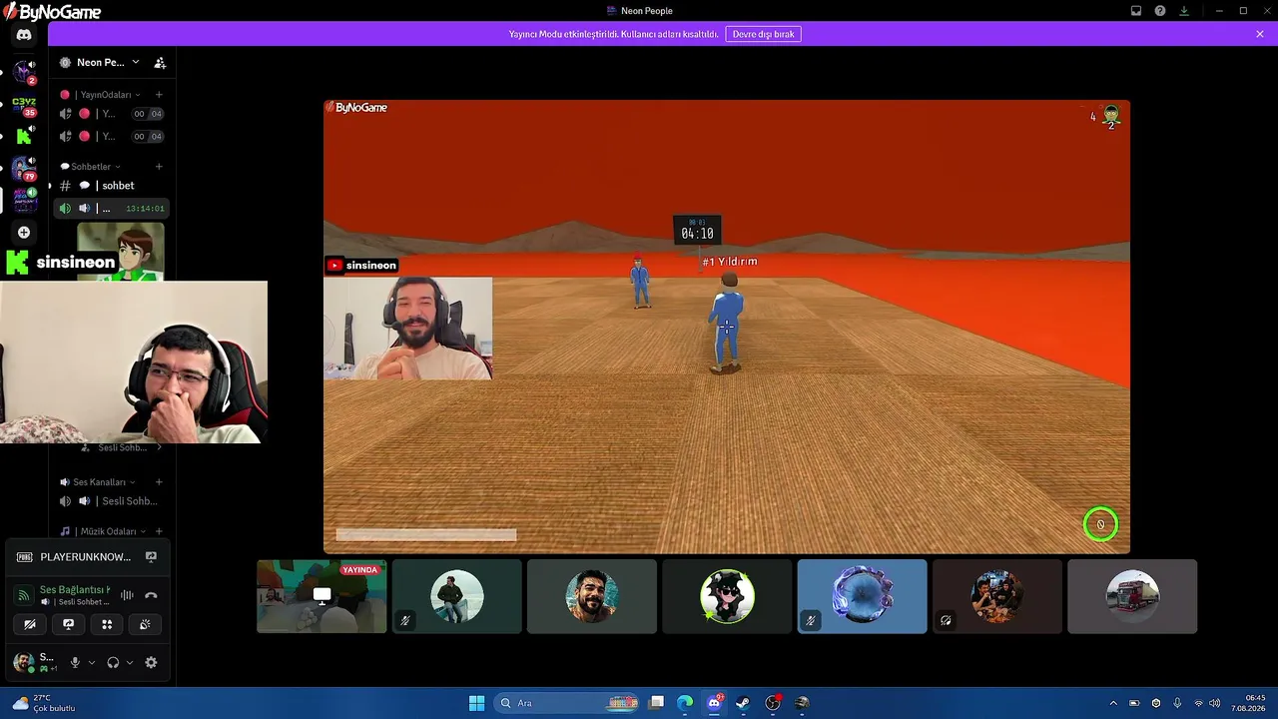
Task: Collapse the Müzik Odaları category
Action: [x=103, y=531]
